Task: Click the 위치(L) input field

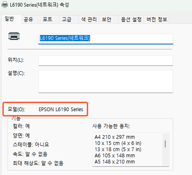Action: point(106,61)
